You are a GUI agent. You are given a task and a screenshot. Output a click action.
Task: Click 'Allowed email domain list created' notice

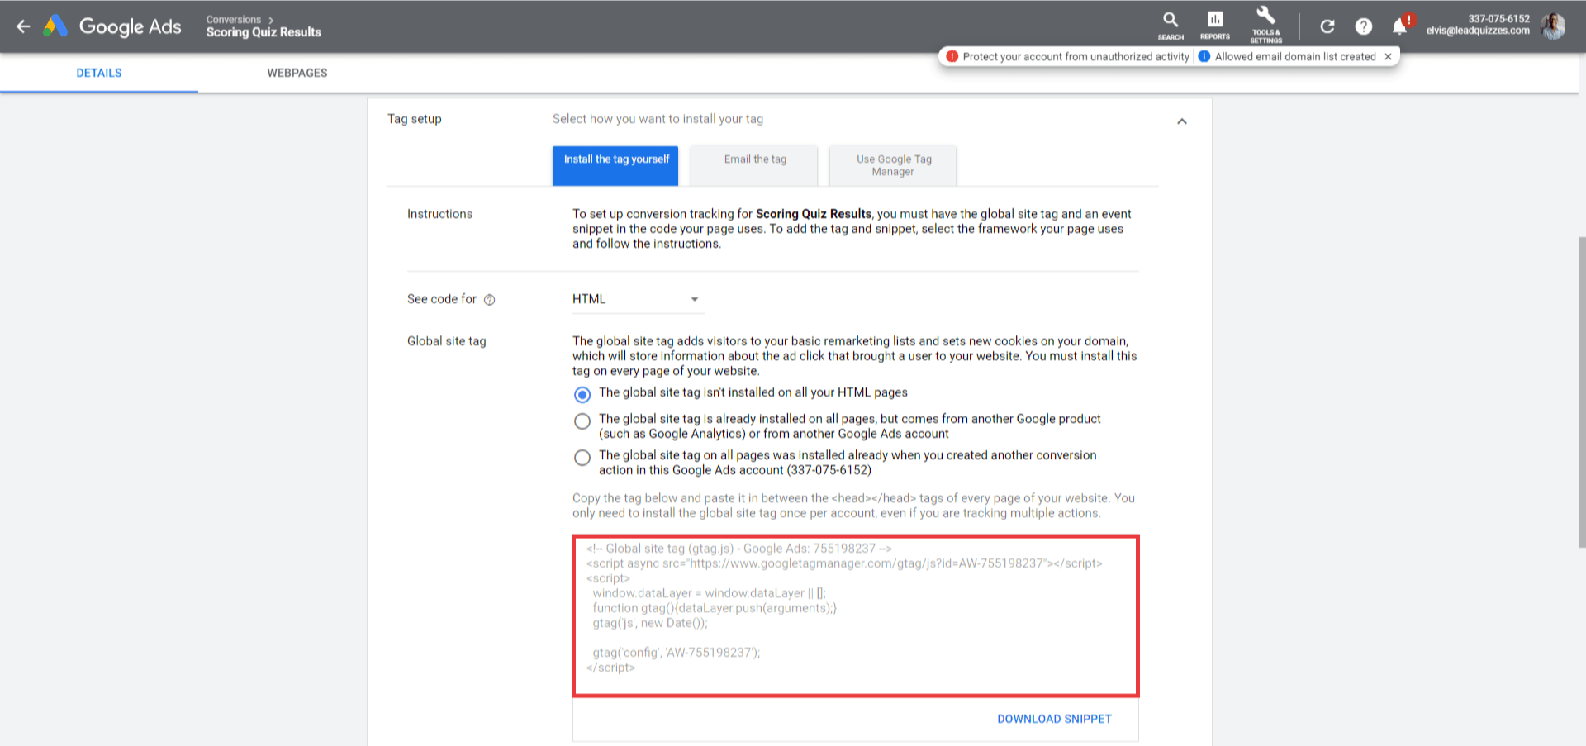coord(1295,56)
